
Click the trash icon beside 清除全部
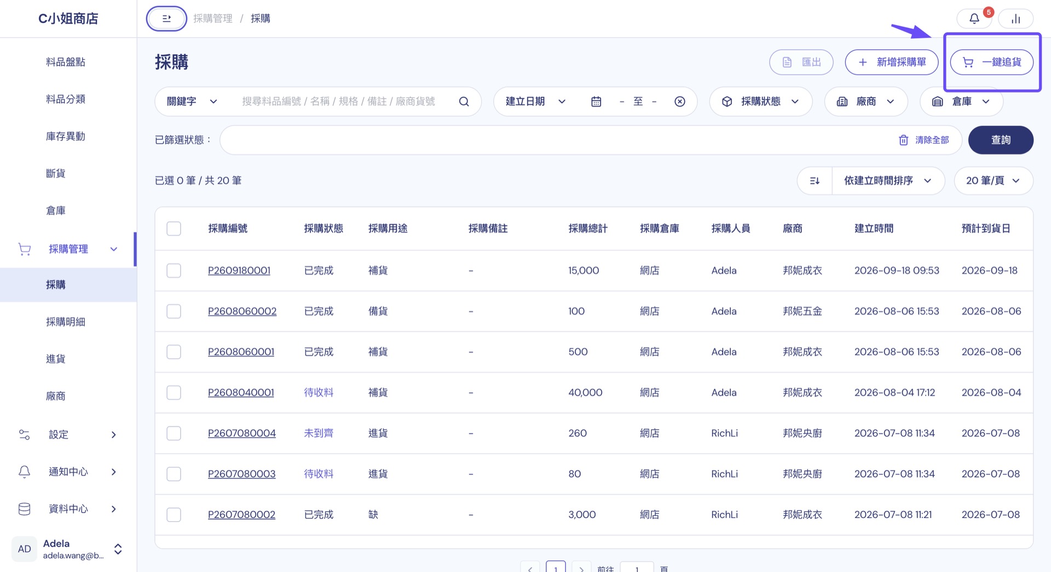point(904,140)
